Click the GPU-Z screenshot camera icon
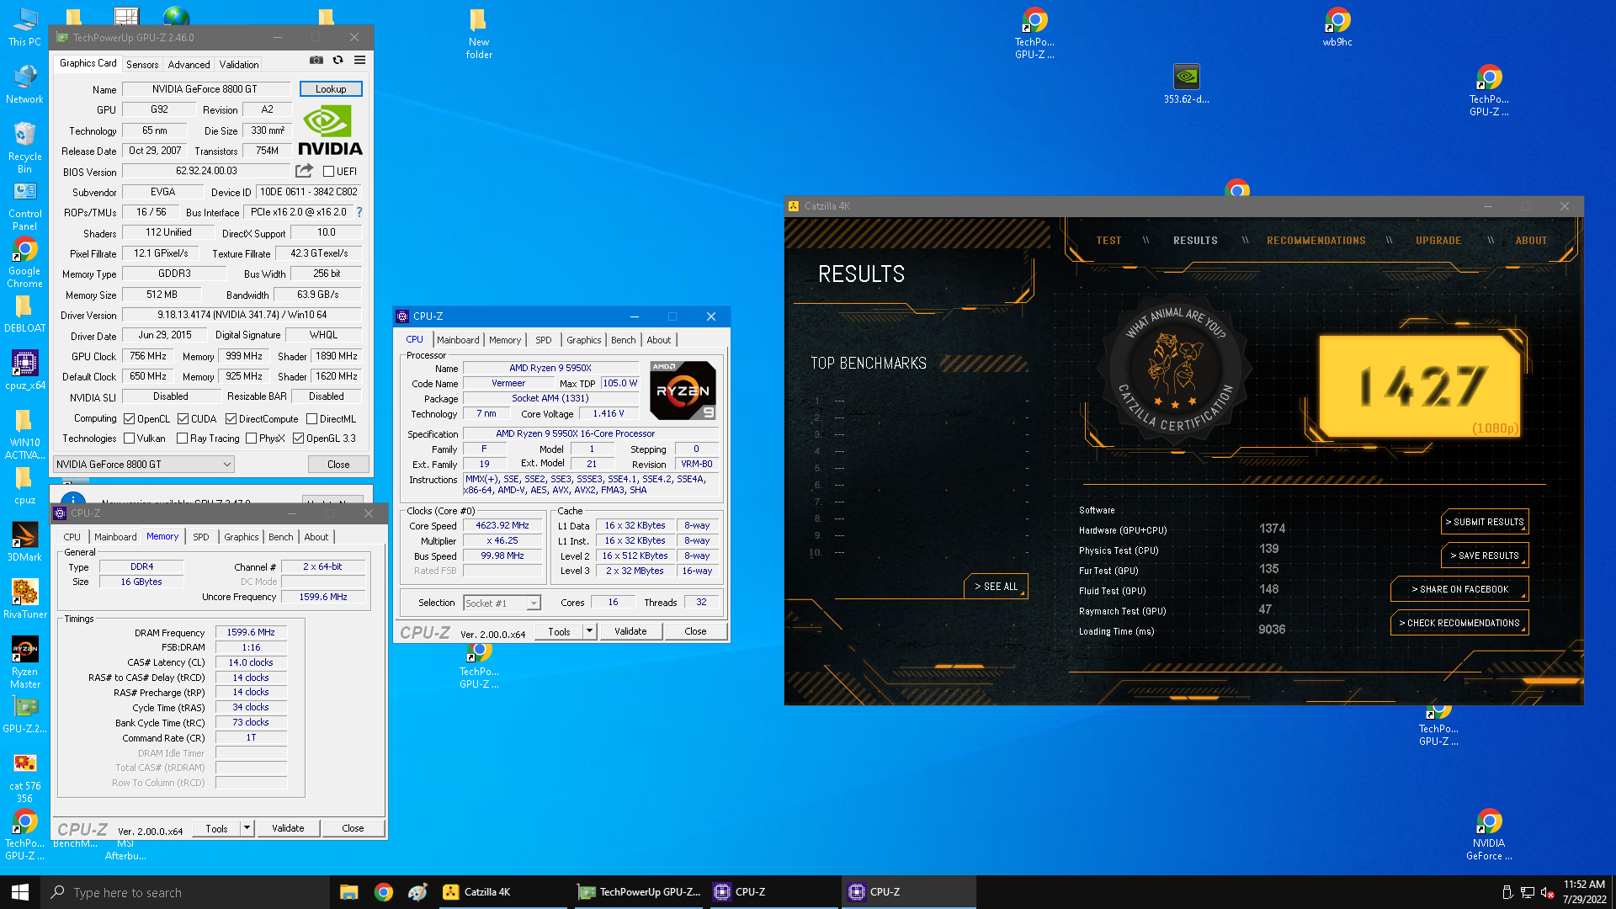The width and height of the screenshot is (1616, 909). pyautogui.click(x=316, y=60)
